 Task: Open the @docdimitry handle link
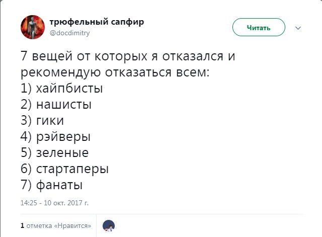coord(69,32)
